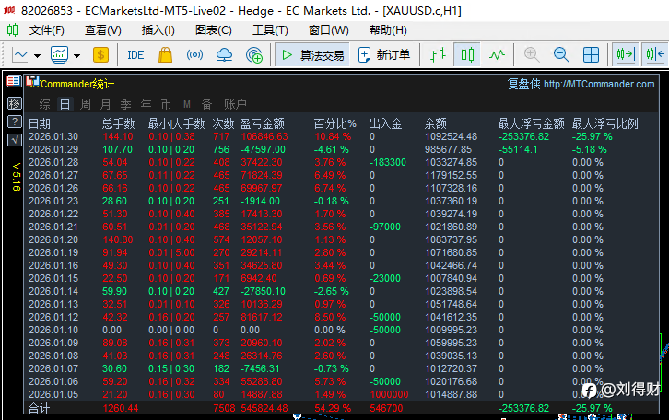669x420 pixels.
Task: Select the 账户 account tab
Action: click(x=235, y=104)
